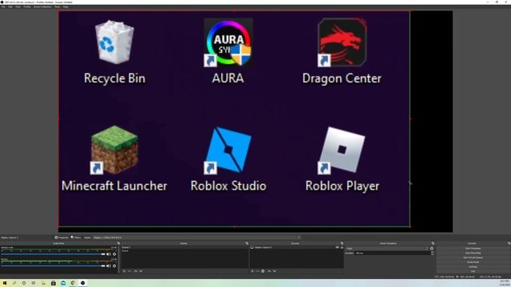Open the File menu
Viewport: 511px width, 287px height.
[3, 6]
